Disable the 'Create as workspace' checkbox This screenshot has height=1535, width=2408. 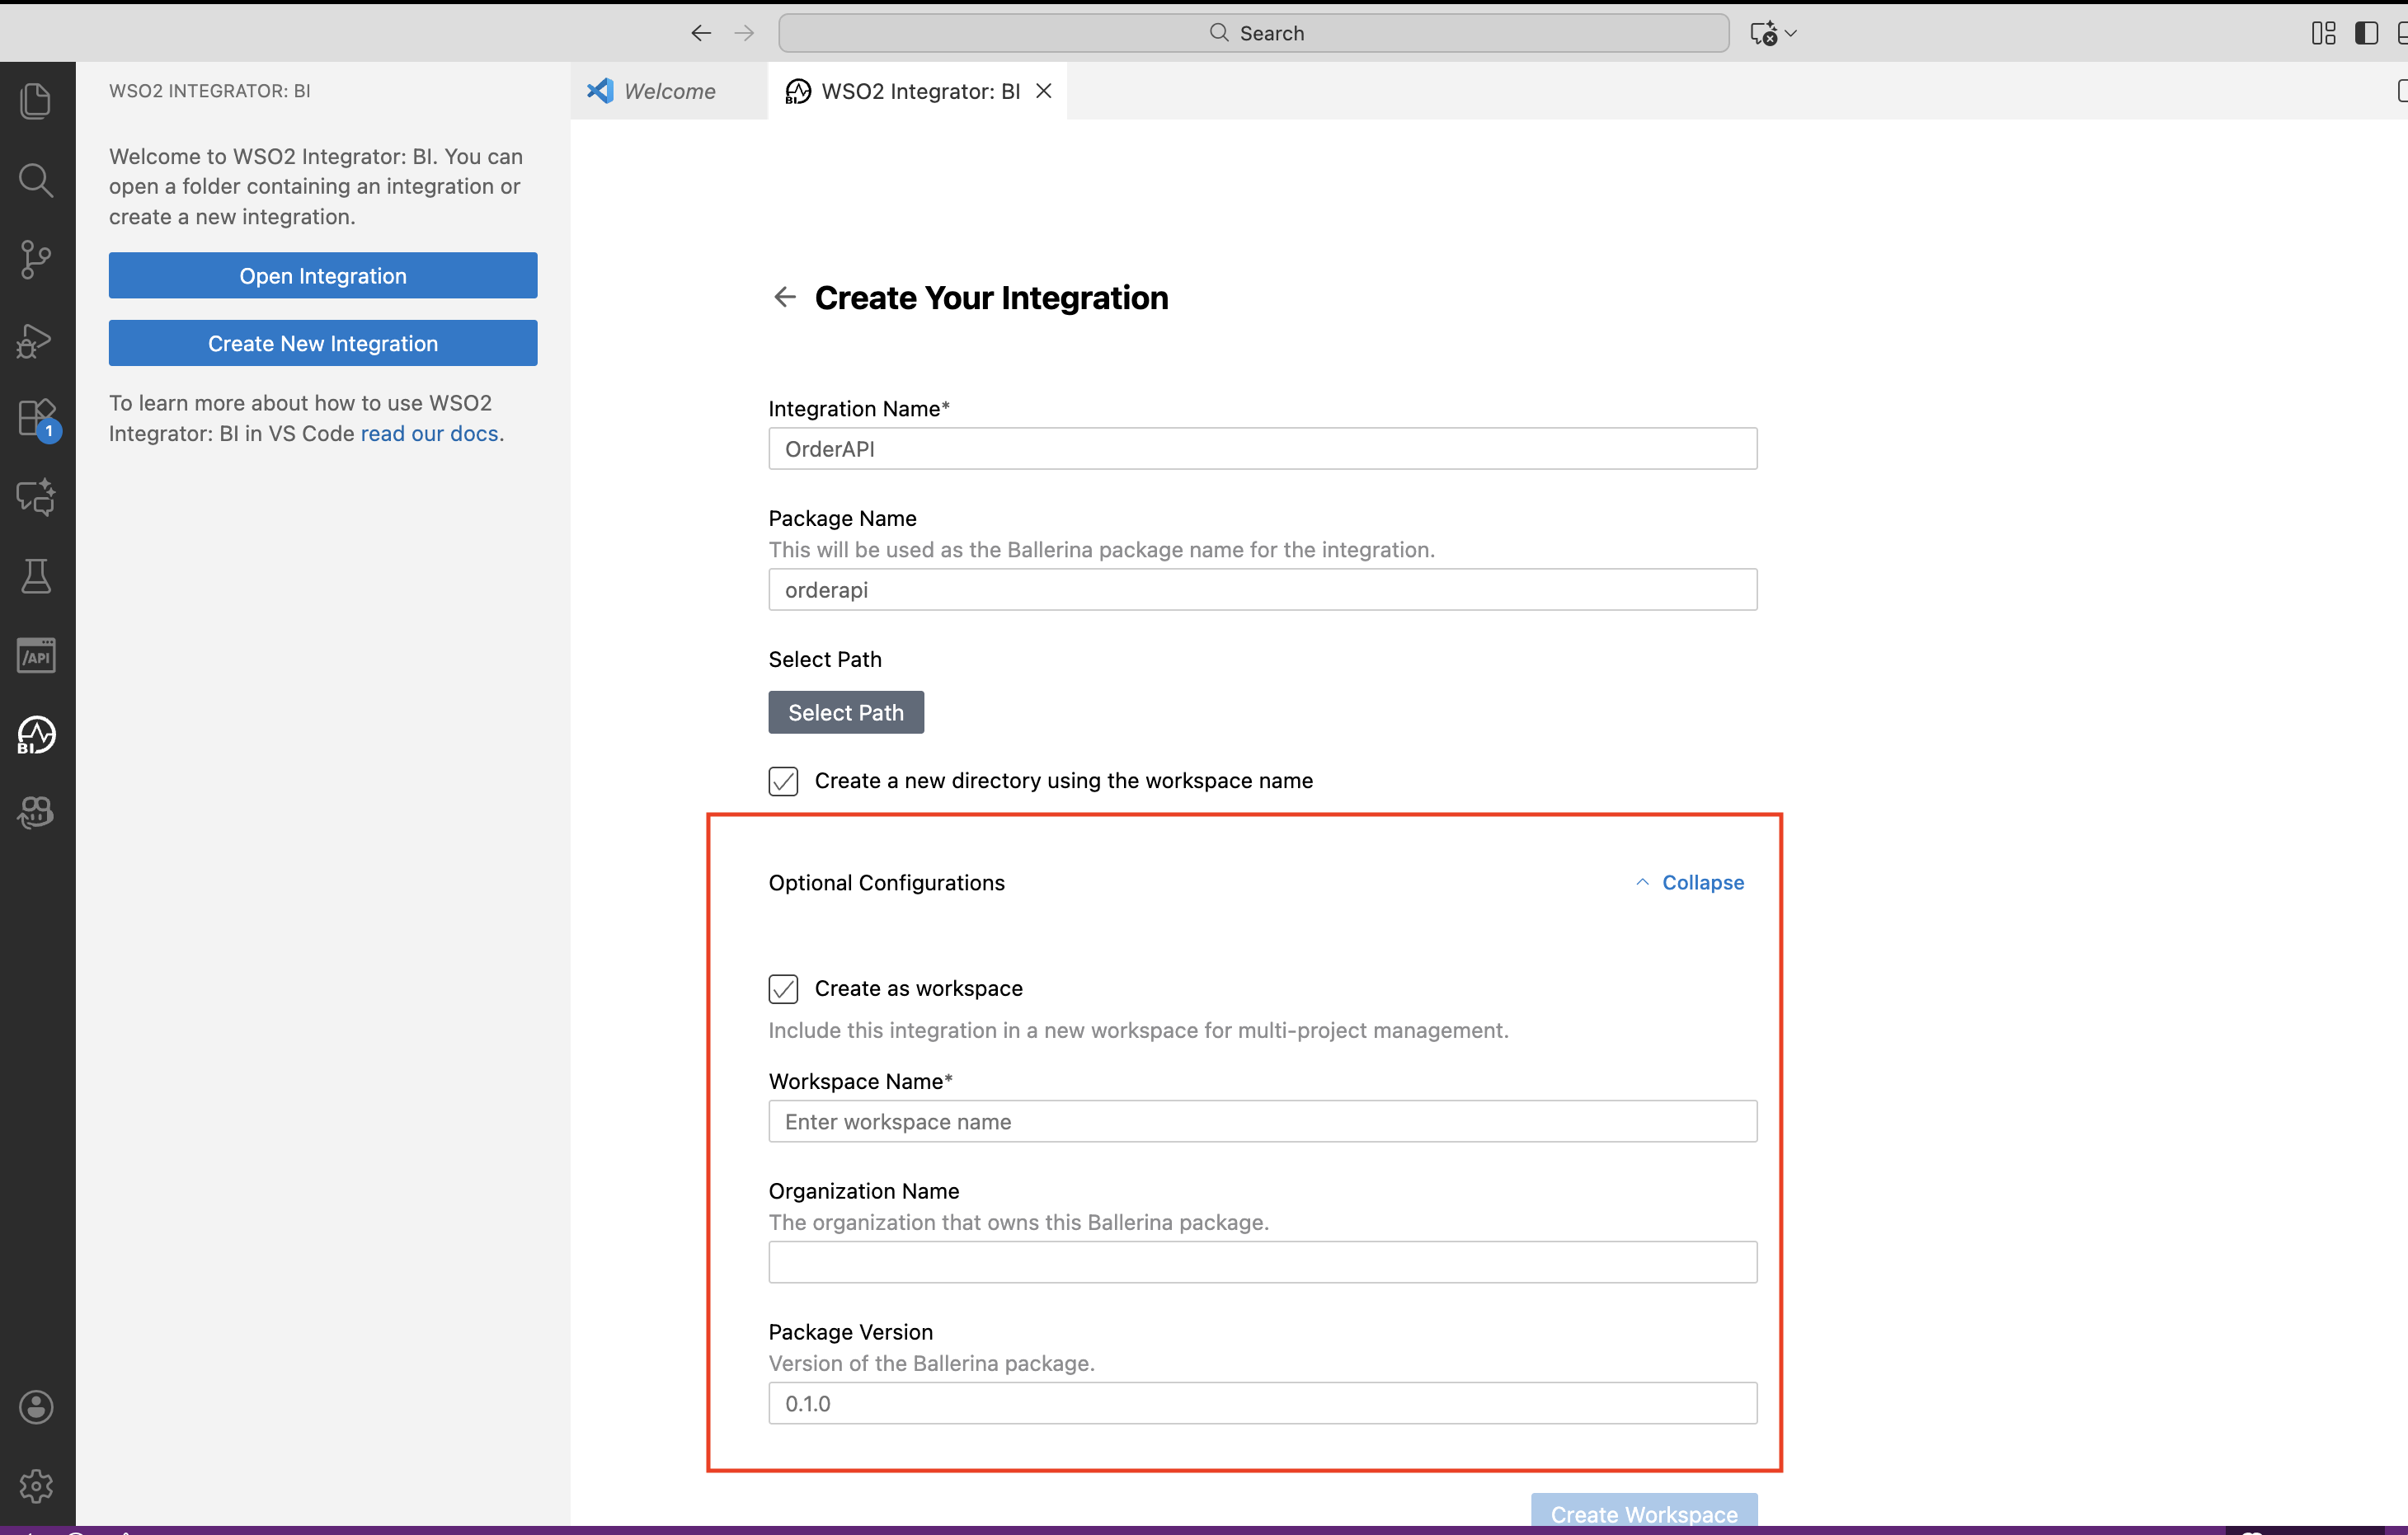[x=784, y=988]
